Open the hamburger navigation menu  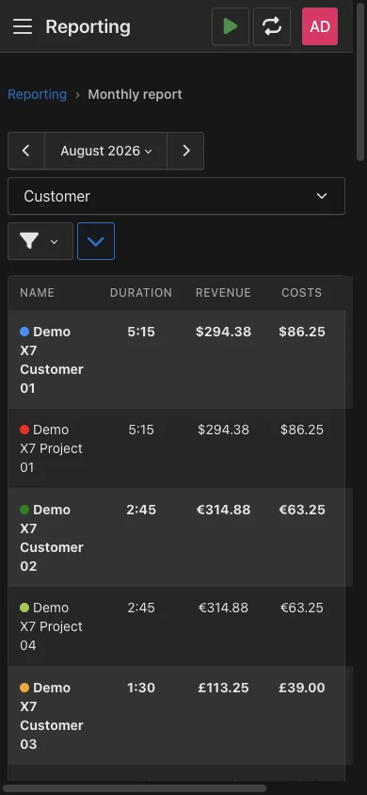coord(23,26)
